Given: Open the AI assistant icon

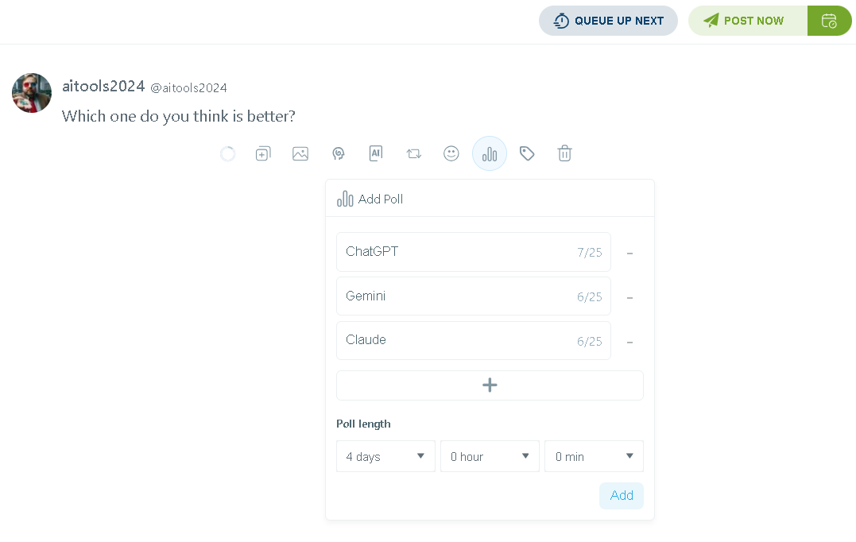Looking at the screenshot, I should [376, 153].
